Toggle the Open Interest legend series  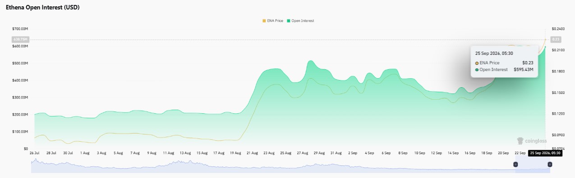[x=300, y=21]
